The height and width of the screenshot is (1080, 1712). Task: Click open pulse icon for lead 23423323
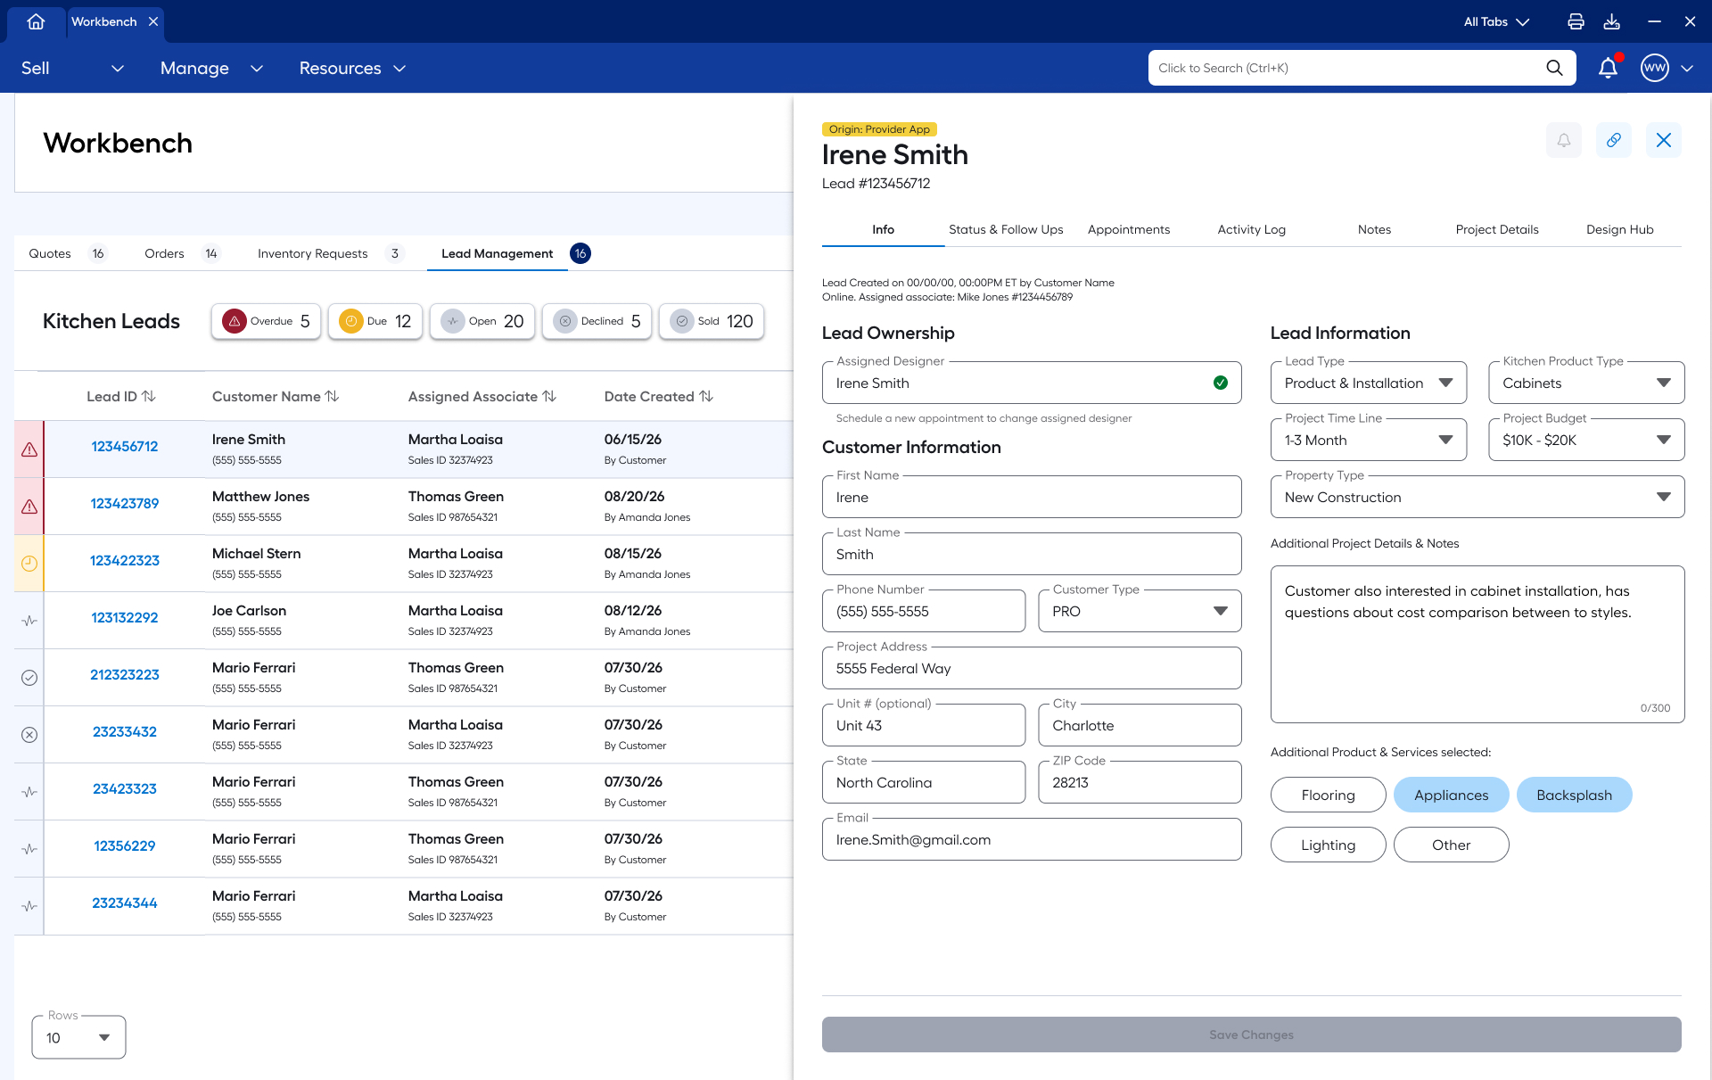tap(29, 792)
